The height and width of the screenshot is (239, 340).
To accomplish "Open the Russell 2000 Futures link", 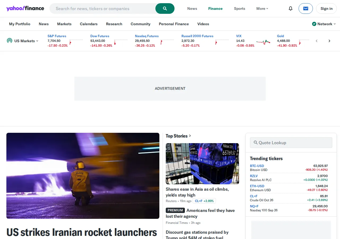I will pyautogui.click(x=197, y=36).
